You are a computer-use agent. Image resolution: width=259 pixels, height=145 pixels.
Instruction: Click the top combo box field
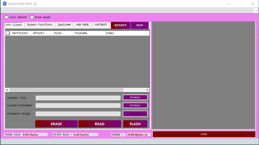click(127, 11)
